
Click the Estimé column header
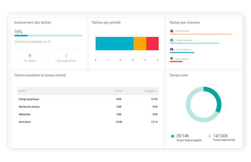point(118,91)
